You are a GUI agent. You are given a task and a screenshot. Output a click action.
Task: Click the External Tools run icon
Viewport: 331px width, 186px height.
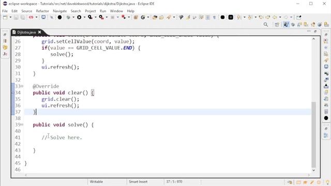click(x=101, y=17)
